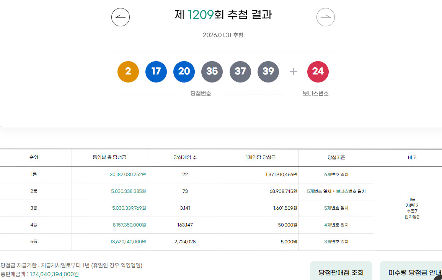The image size is (442, 280).
Task: Go to next draw with right arrow
Action: point(326,17)
